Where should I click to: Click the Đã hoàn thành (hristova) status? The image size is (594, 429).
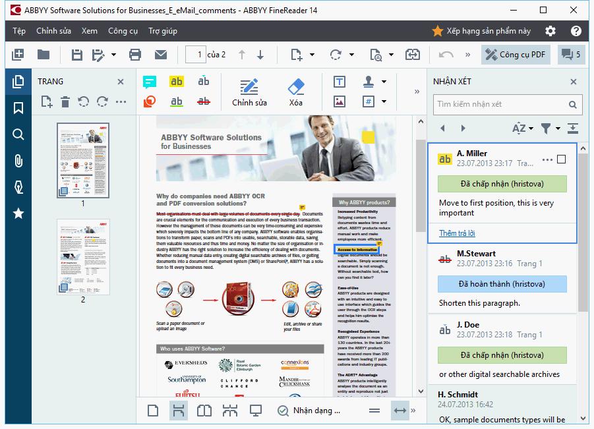pos(502,284)
